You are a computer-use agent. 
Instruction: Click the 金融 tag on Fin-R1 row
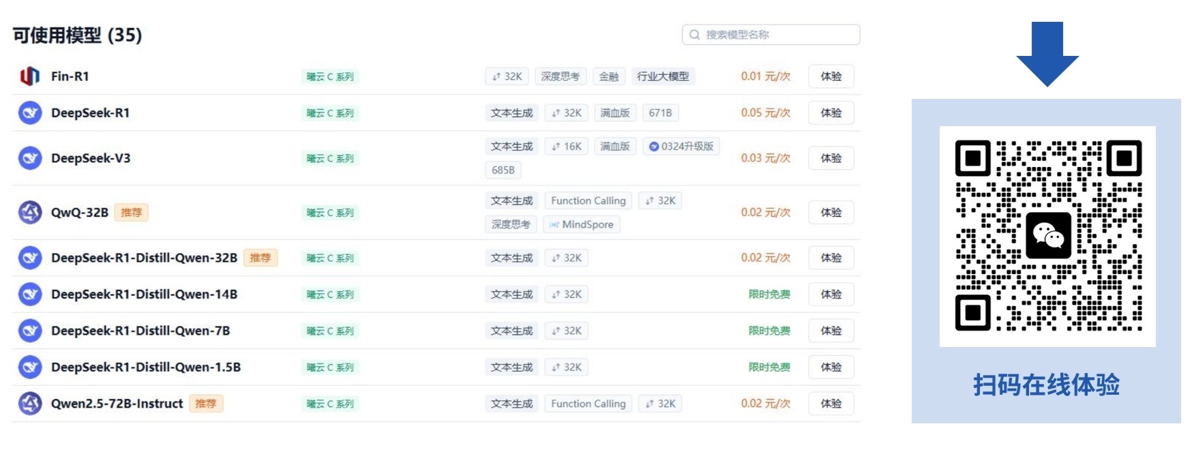[x=609, y=76]
